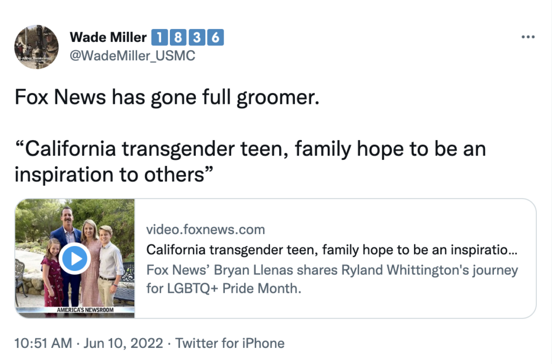
Task: Open the Twitter for iPhone source label
Action: (230, 343)
